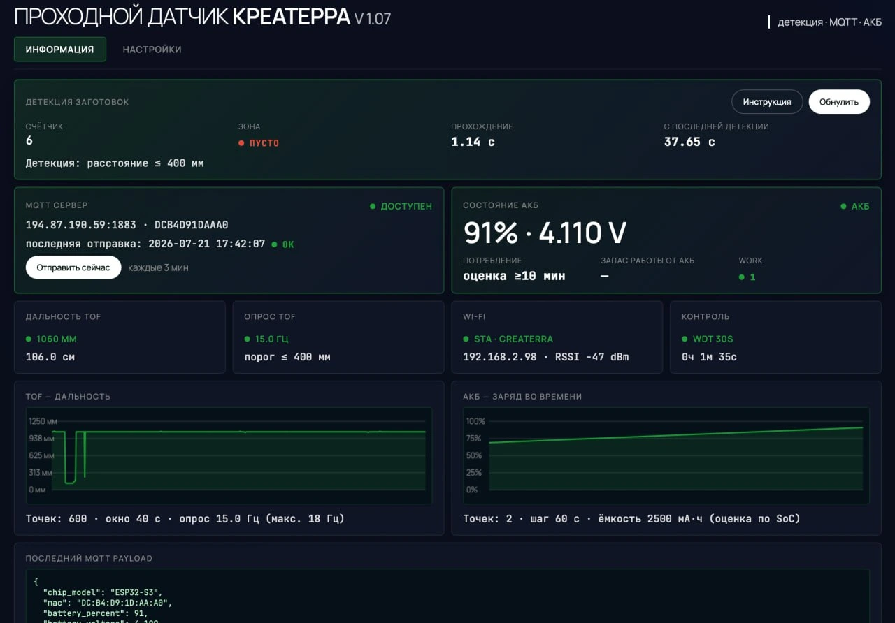Click the 106.0 см distance value
This screenshot has width=895, height=623.
click(x=50, y=357)
